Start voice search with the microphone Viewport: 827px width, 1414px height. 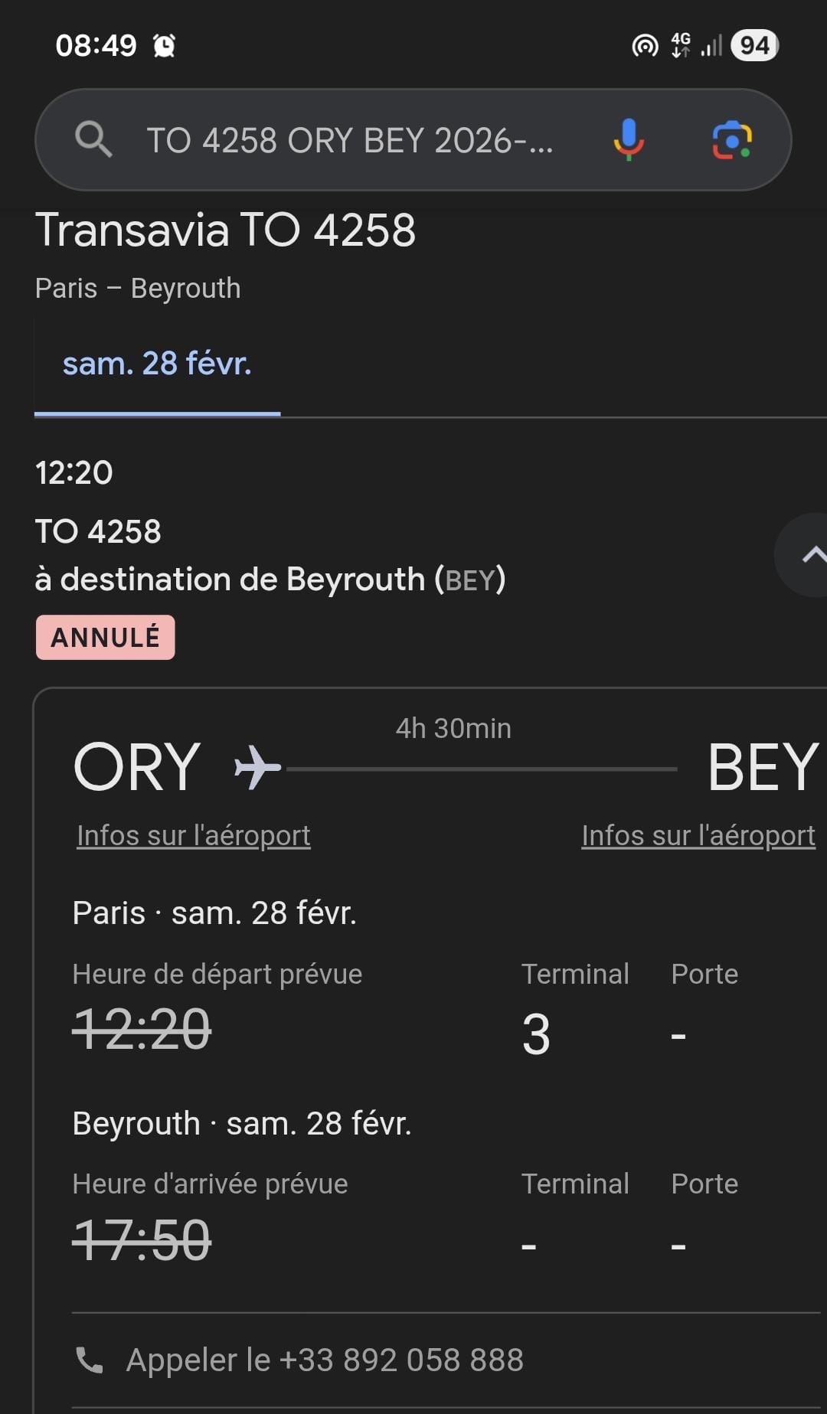pyautogui.click(x=628, y=139)
